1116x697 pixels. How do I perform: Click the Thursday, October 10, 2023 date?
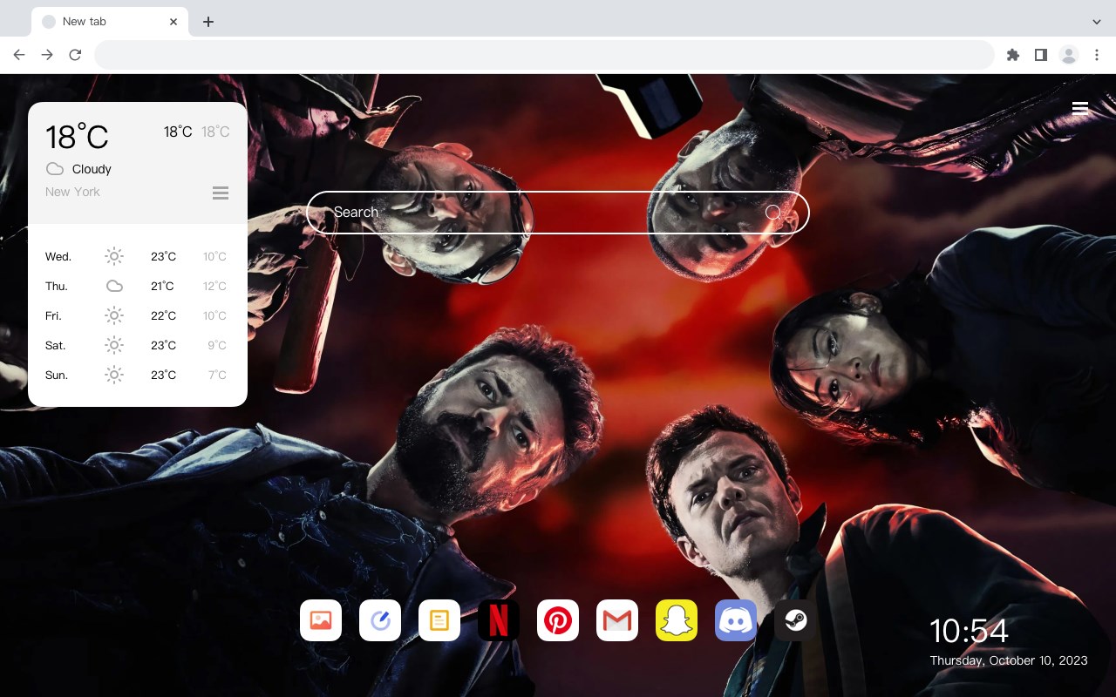1009,660
